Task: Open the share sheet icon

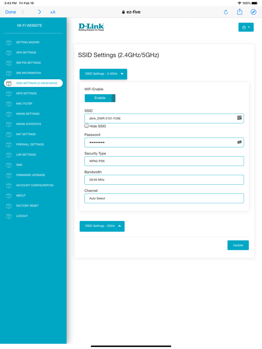Action: point(240,12)
